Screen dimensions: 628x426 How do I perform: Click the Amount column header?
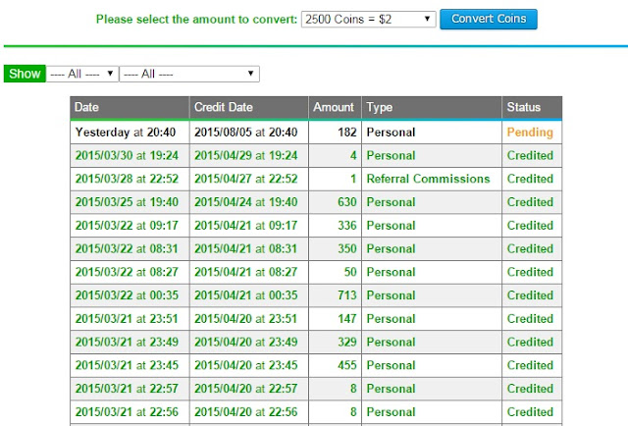pos(334,107)
